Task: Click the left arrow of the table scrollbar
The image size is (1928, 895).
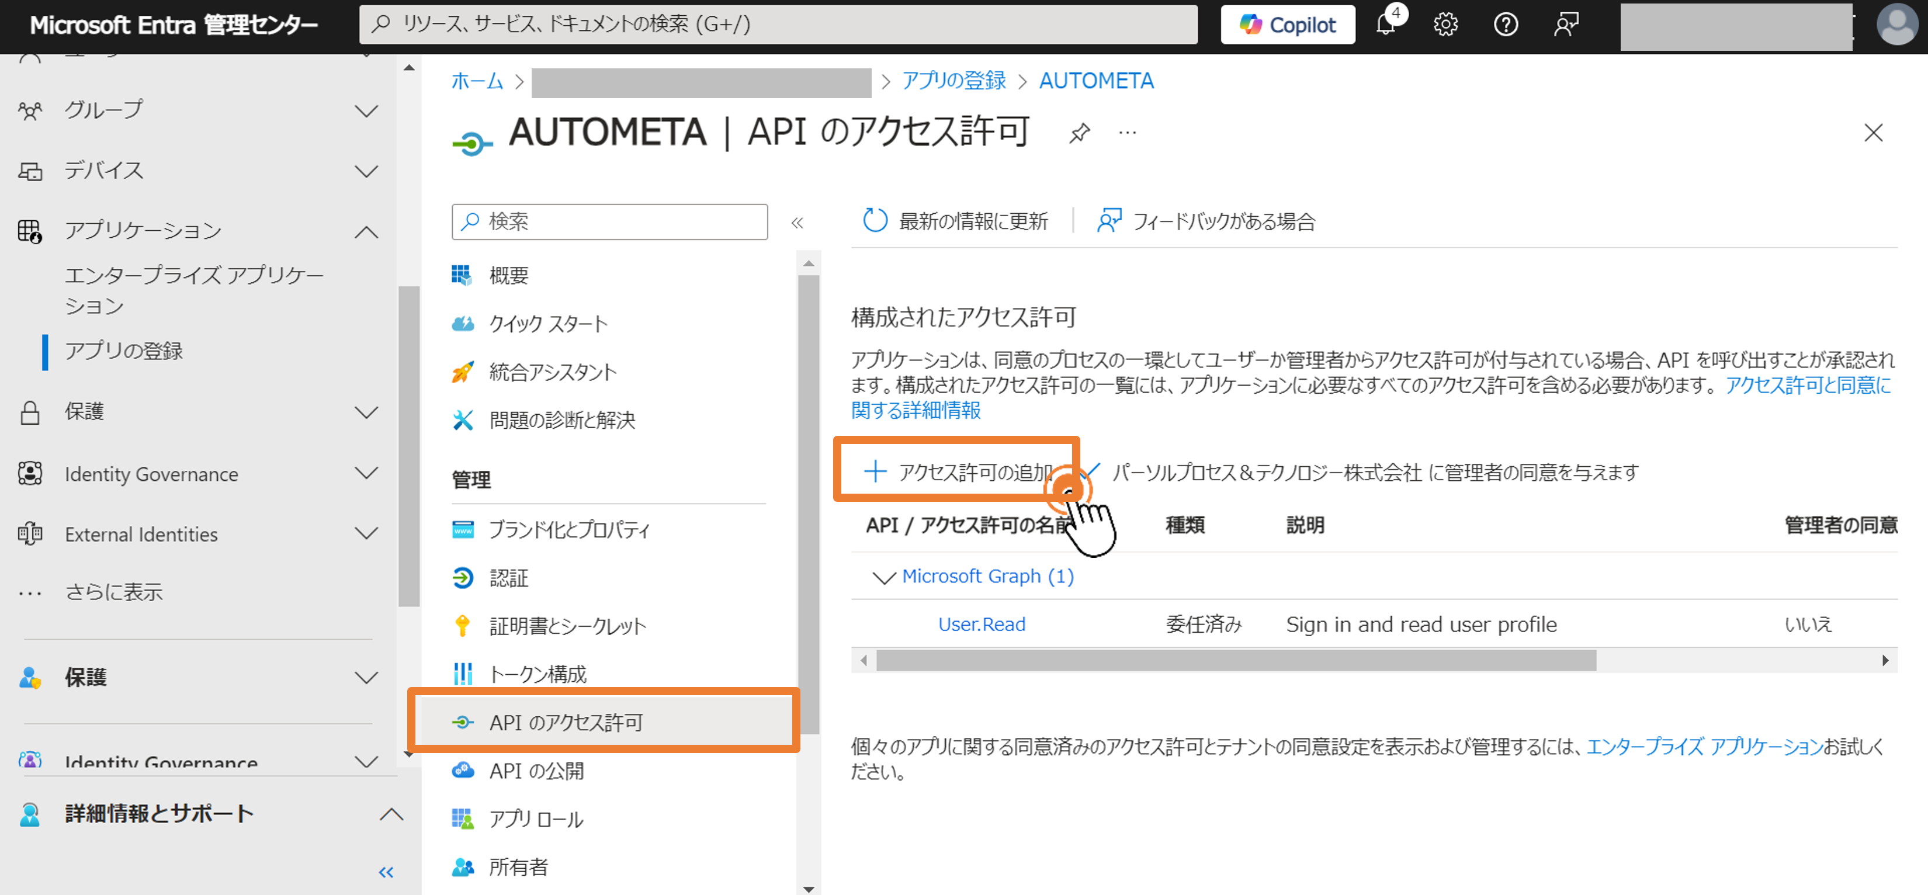Action: tap(864, 661)
